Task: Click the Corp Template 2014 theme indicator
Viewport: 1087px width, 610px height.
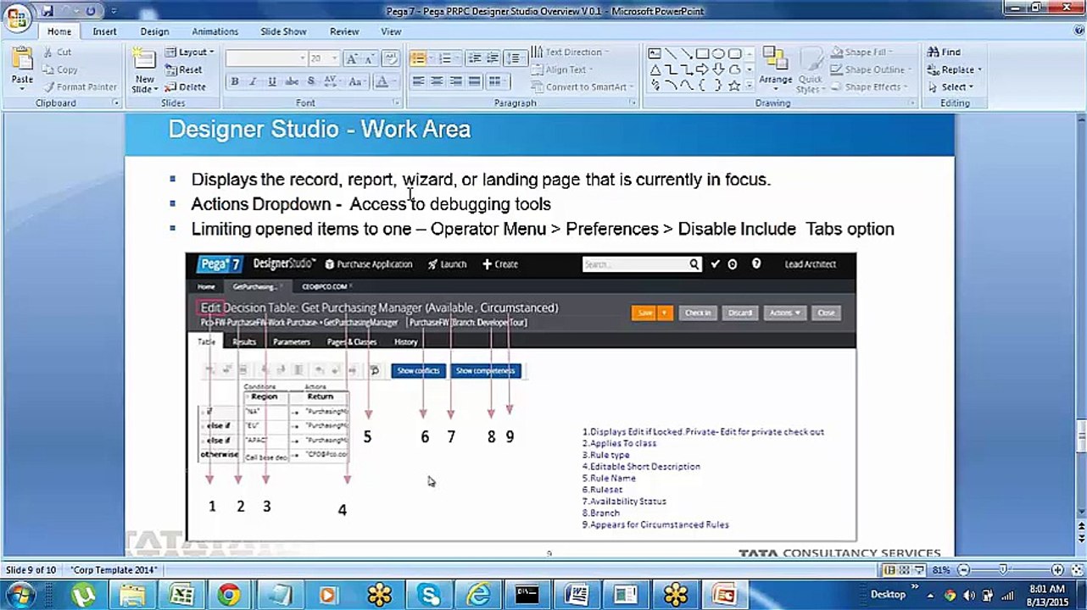Action: pyautogui.click(x=114, y=570)
